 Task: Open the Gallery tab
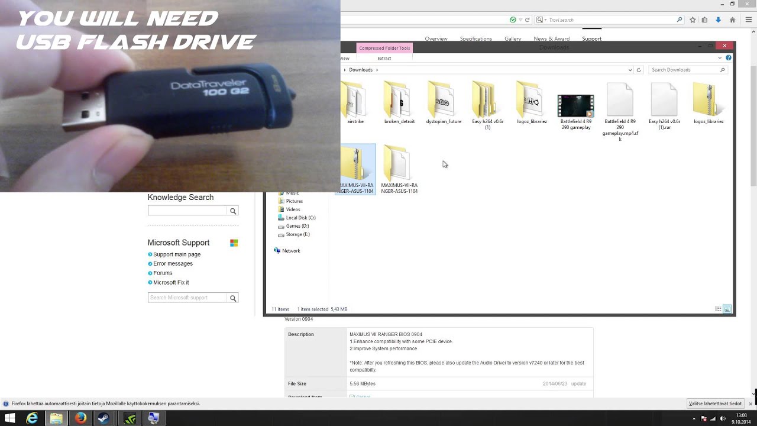pyautogui.click(x=513, y=39)
